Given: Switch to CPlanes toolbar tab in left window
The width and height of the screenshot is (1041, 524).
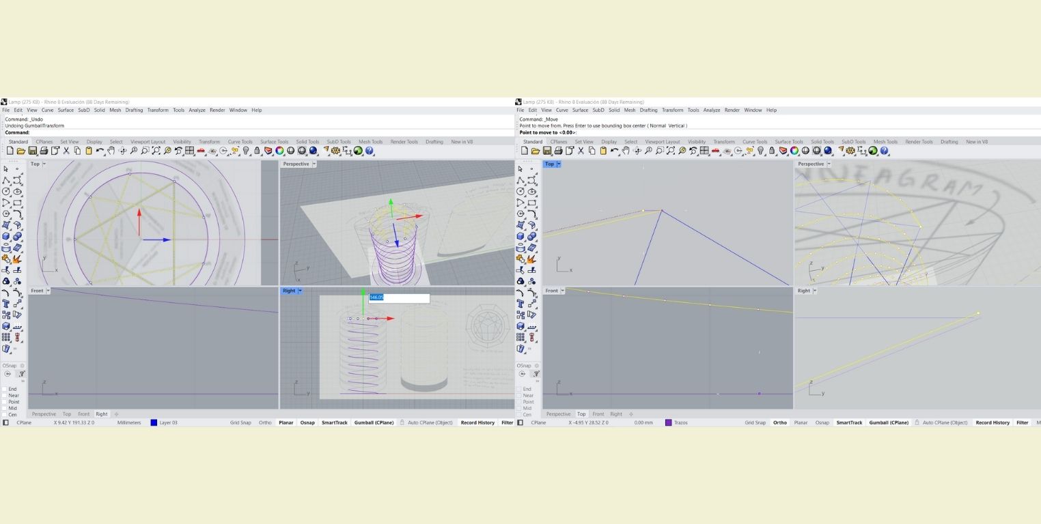Looking at the screenshot, I should click(44, 142).
